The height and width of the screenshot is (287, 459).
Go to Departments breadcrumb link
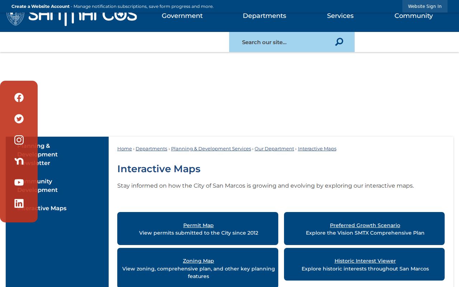[x=151, y=149]
